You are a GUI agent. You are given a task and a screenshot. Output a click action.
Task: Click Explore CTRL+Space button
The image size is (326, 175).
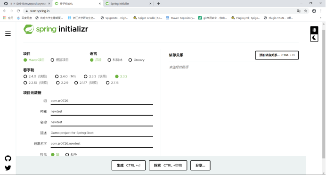coord(168,166)
